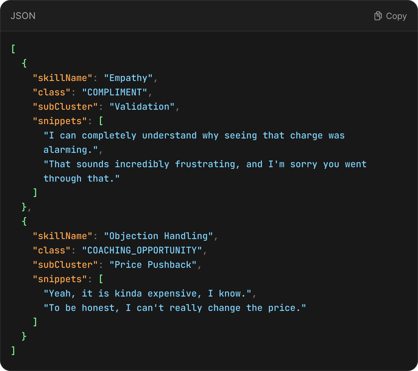Select the "COMPLIMENT" class value
Viewport: 418px width, 371px height.
114,92
